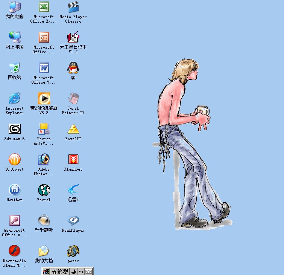
Task: Toggle the punctuation mode button on IME bar
Action: coord(81,272)
